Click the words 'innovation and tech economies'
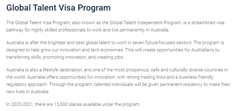This screenshot has height=111, width=234. 91,50
